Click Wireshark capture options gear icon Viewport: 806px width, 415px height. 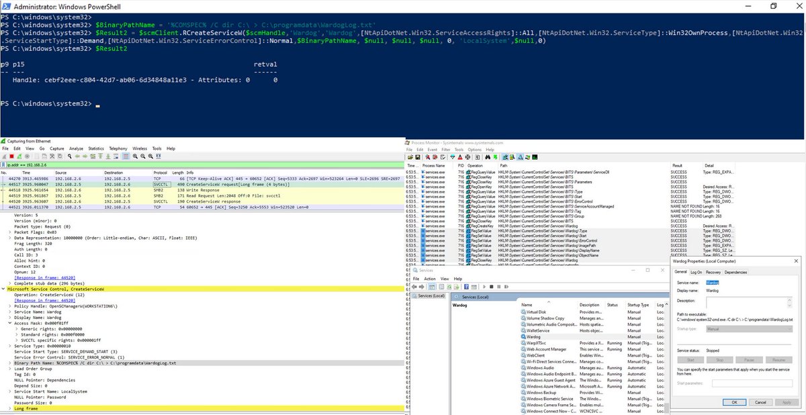point(27,156)
